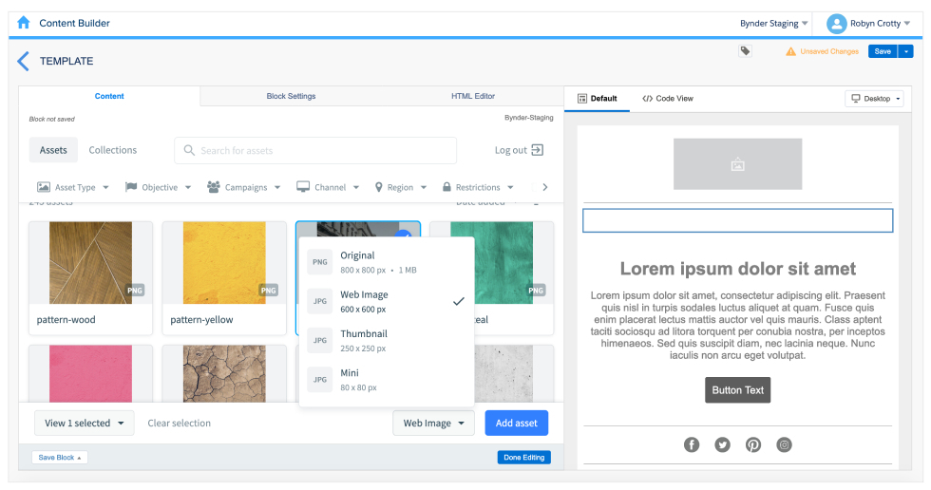Screen dimensions: 931x490
Task: Choose the Original 800 x 800 option
Action: click(387, 262)
